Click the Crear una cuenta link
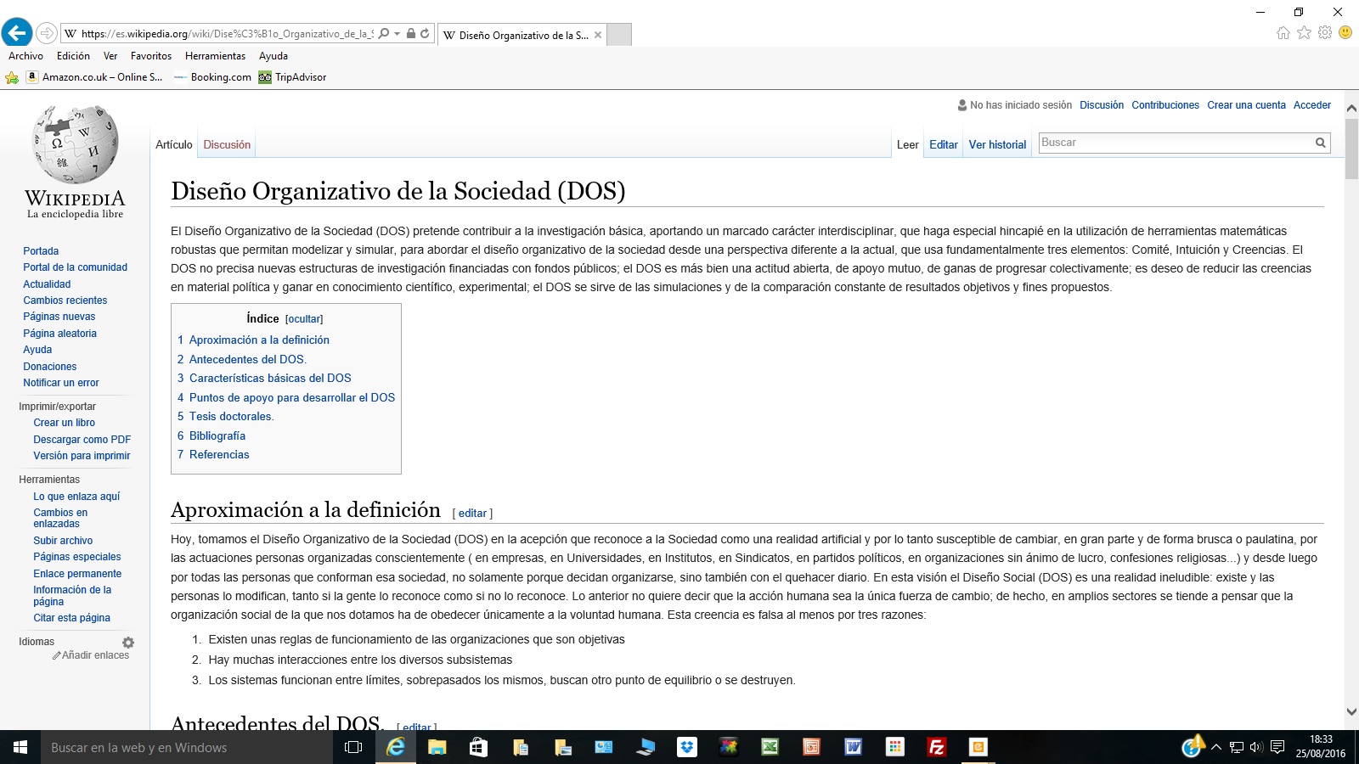The width and height of the screenshot is (1359, 764). pos(1246,105)
